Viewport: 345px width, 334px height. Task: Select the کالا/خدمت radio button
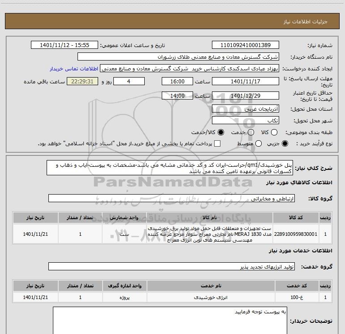[x=221, y=132]
